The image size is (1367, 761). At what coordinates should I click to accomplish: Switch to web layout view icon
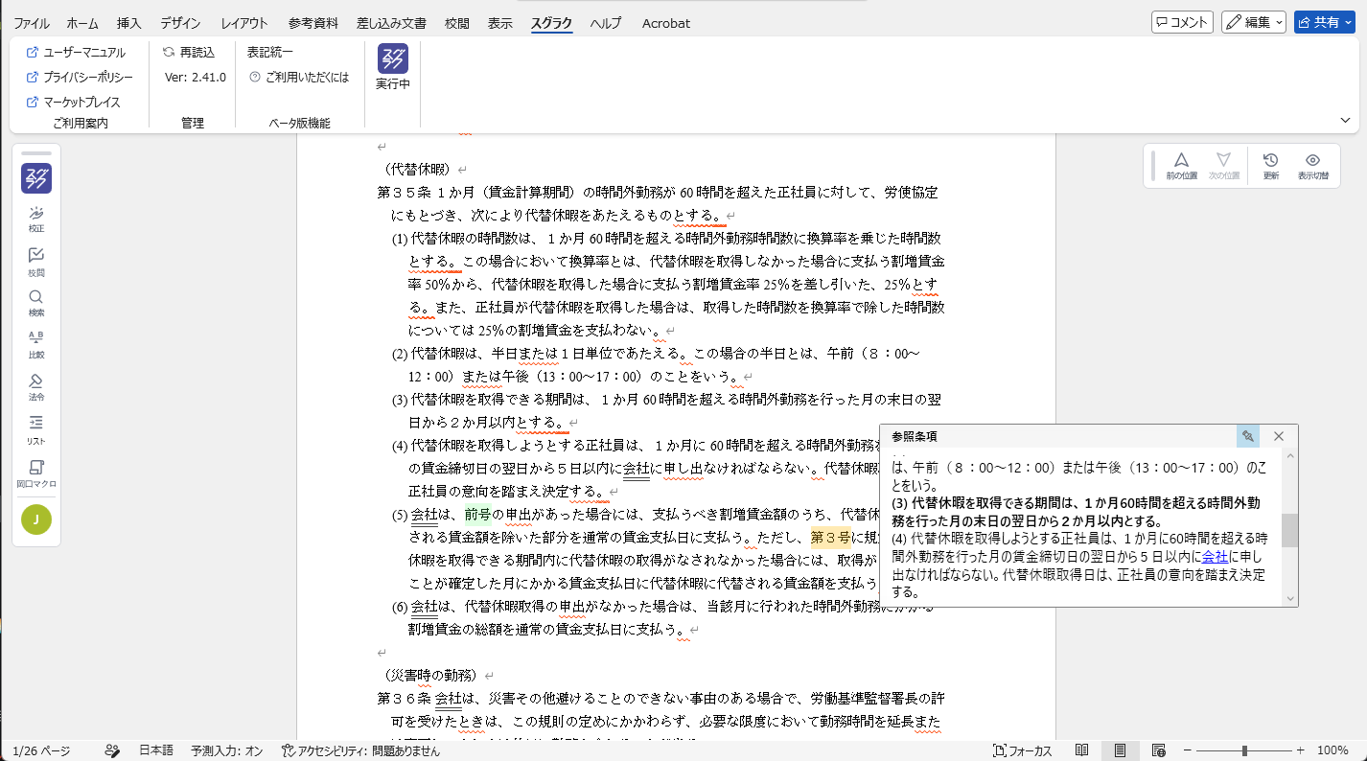(1158, 750)
